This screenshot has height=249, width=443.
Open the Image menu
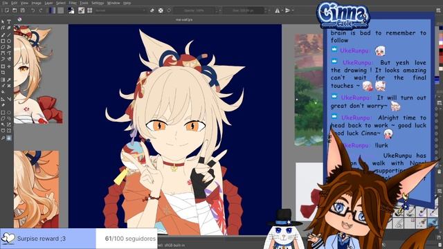click(x=36, y=3)
